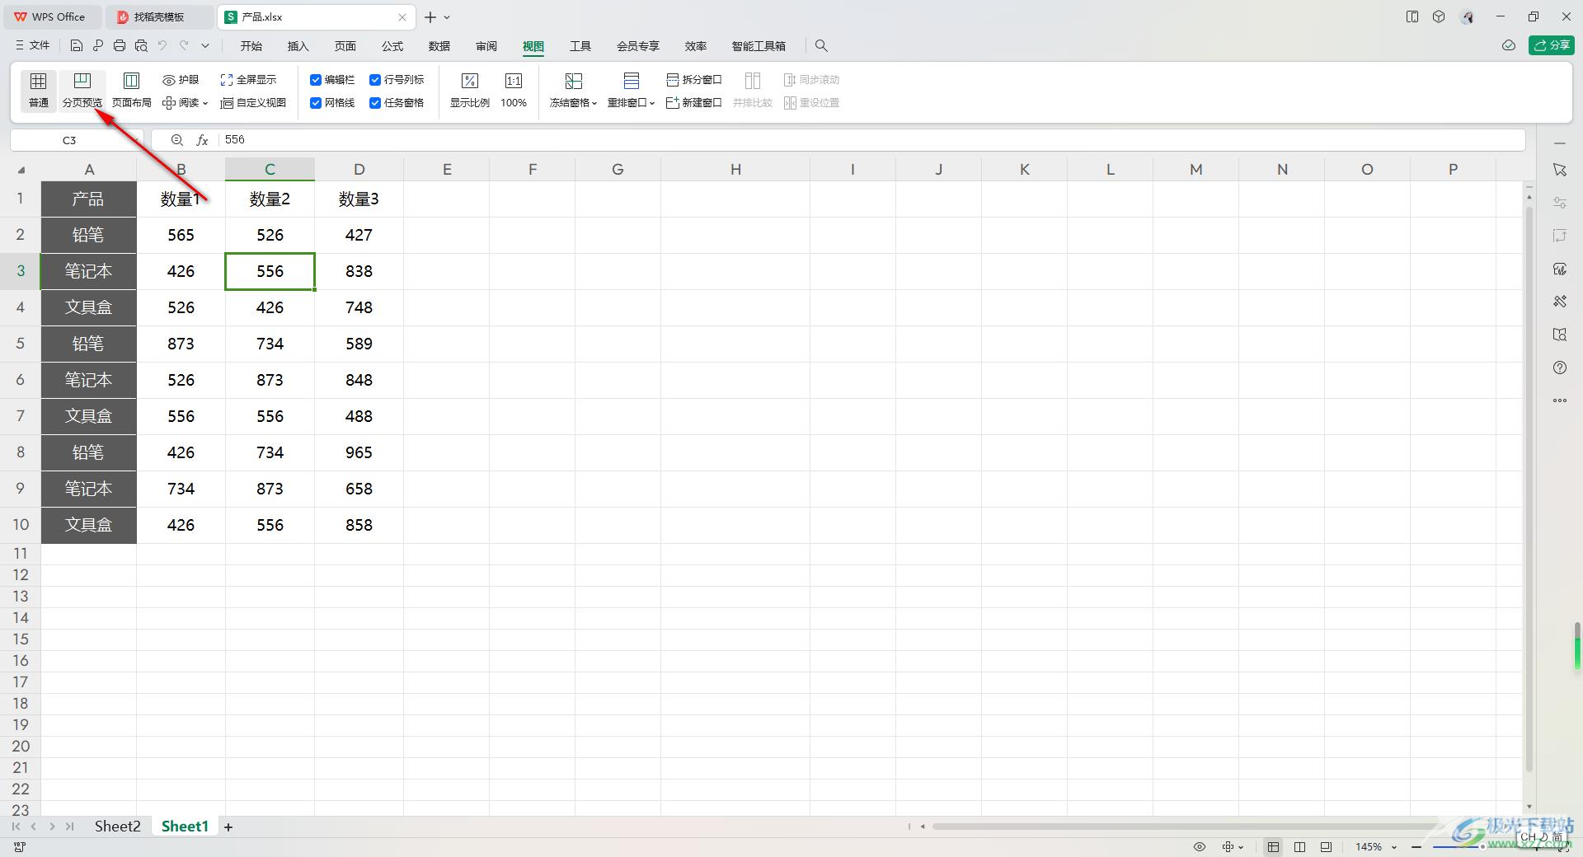Click the zoom lookup icon in formula bar

(176, 140)
